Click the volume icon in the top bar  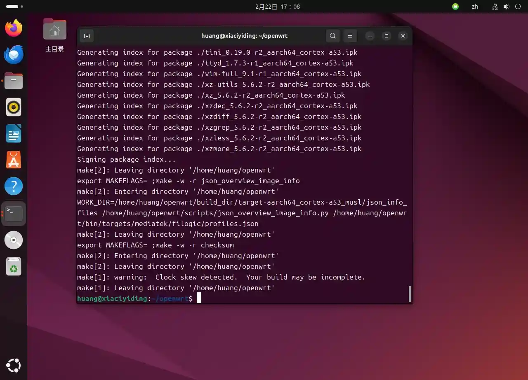pyautogui.click(x=506, y=7)
